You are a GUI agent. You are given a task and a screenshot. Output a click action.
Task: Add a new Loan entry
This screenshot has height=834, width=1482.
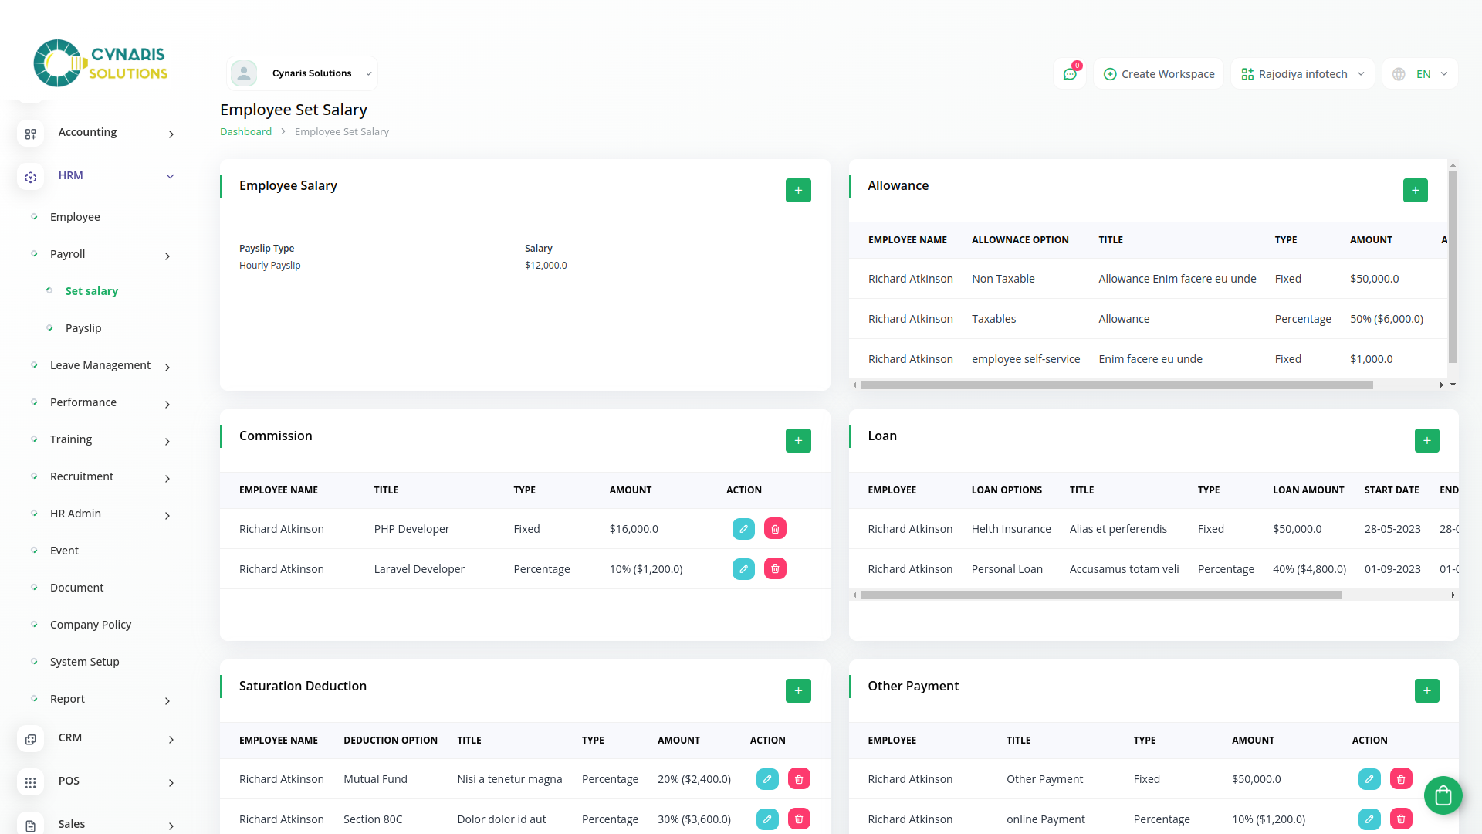tap(1426, 440)
